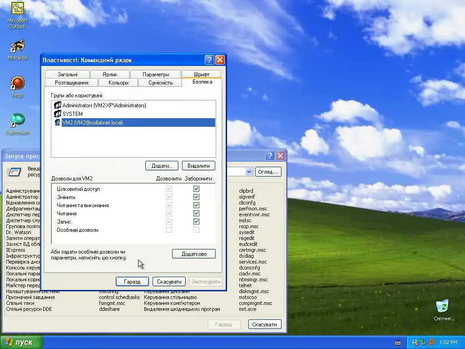The image size is (465, 349).
Task: Switch to the Шрифт tab
Action: [201, 74]
